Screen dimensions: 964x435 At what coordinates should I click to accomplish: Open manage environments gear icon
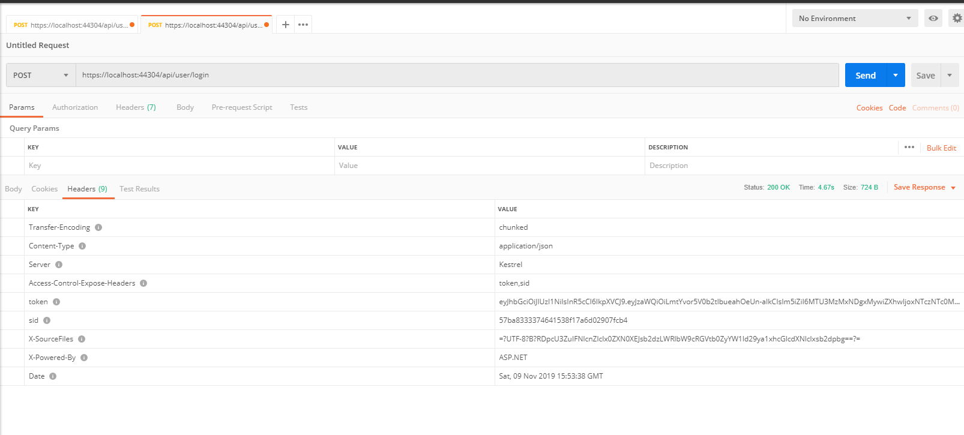pos(957,19)
